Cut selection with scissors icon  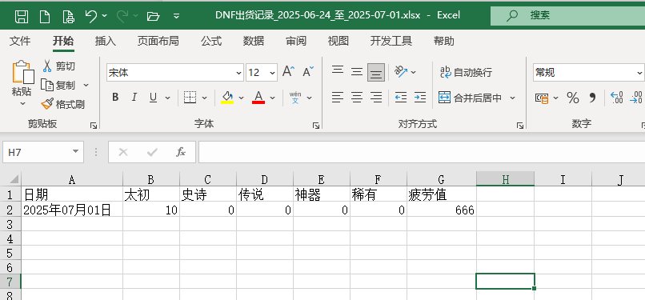[x=47, y=66]
